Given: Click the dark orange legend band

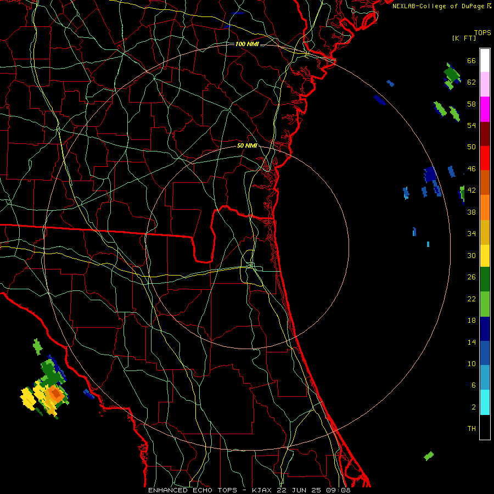Looking at the screenshot, I should point(485,182).
